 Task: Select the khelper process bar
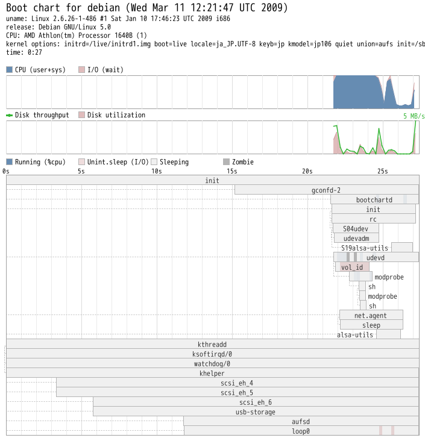pos(212,373)
